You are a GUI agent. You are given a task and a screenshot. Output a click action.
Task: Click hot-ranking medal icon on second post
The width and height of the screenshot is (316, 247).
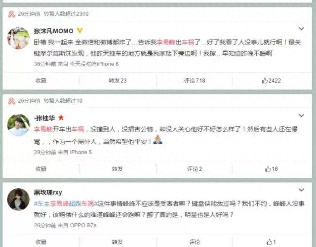[11, 101]
